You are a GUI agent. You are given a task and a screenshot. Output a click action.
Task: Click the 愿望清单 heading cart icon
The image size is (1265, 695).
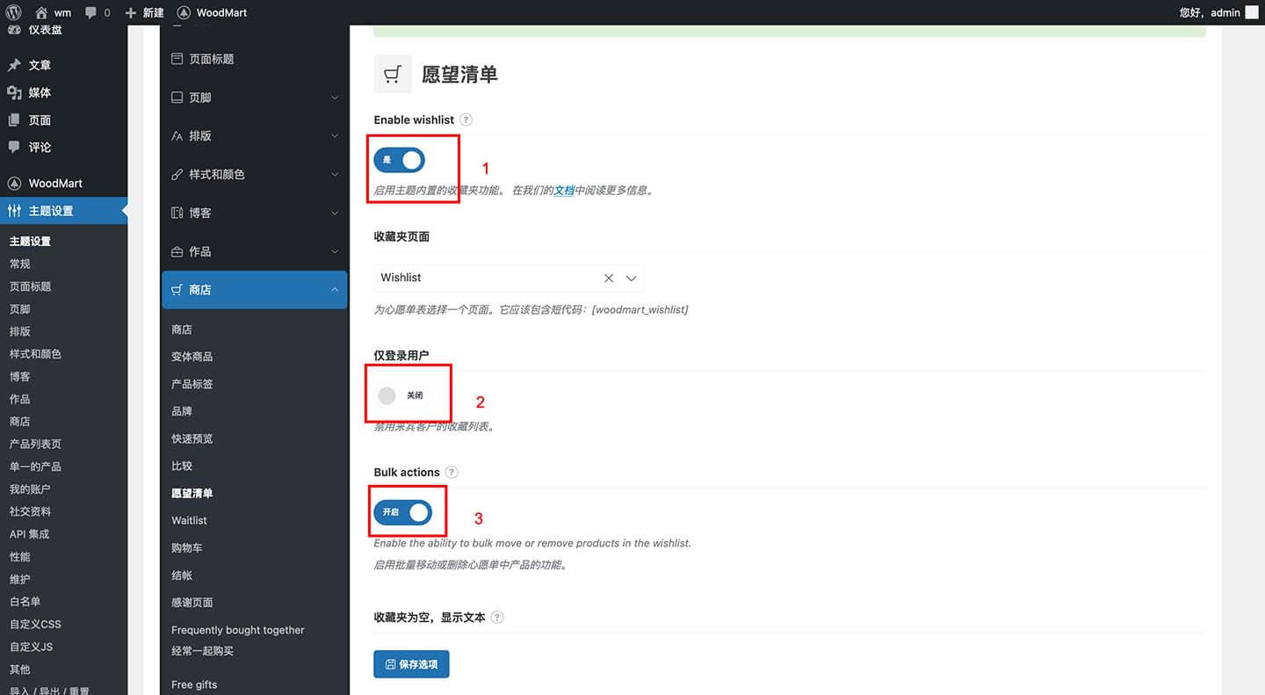[393, 75]
